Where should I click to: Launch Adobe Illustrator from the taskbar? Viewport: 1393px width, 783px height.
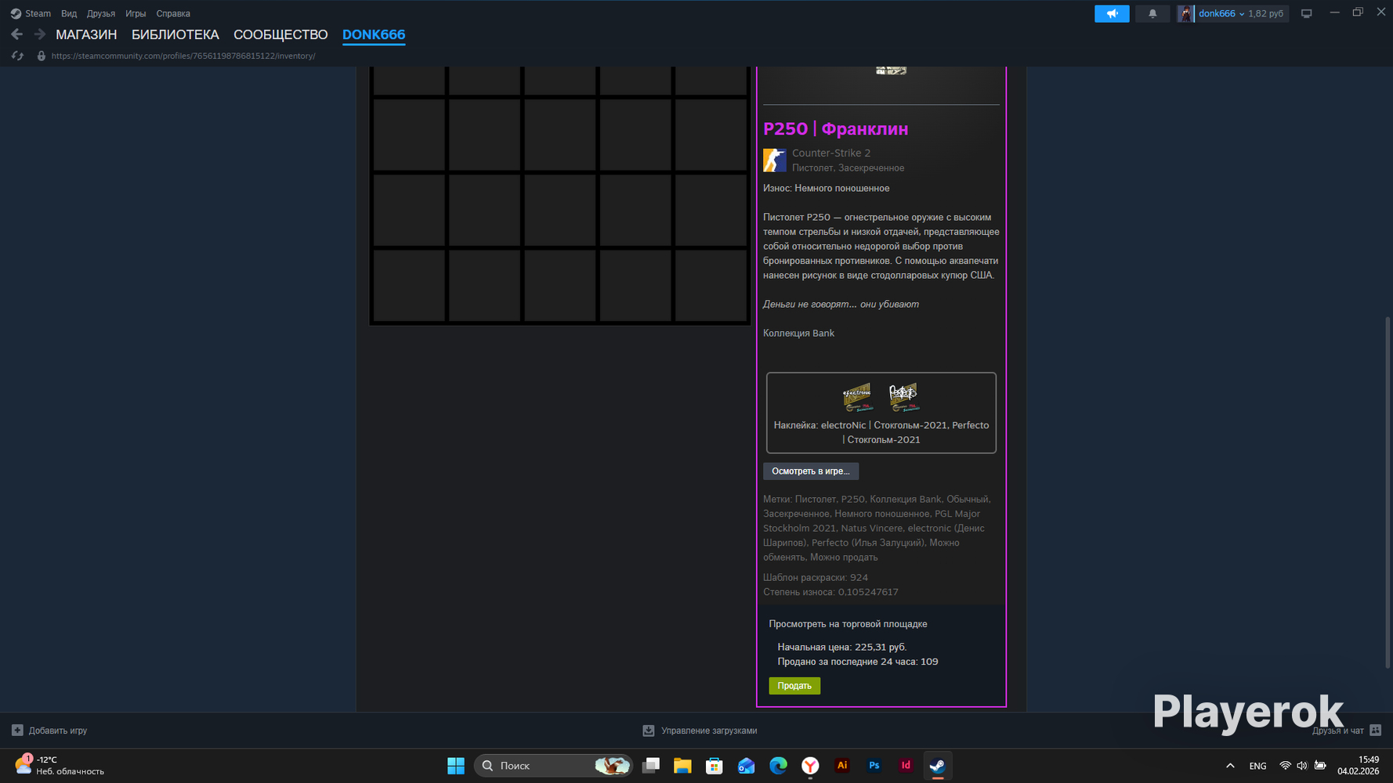click(842, 766)
